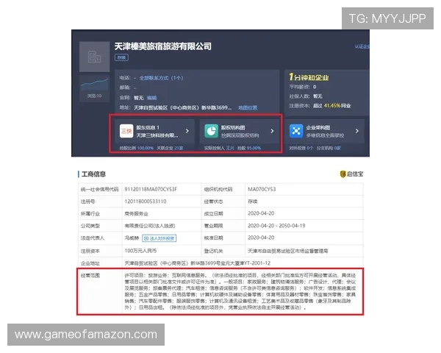Screen dimensions: 441x353
Task: Click the 编辑 link beside 官网
Action: [x=151, y=98]
